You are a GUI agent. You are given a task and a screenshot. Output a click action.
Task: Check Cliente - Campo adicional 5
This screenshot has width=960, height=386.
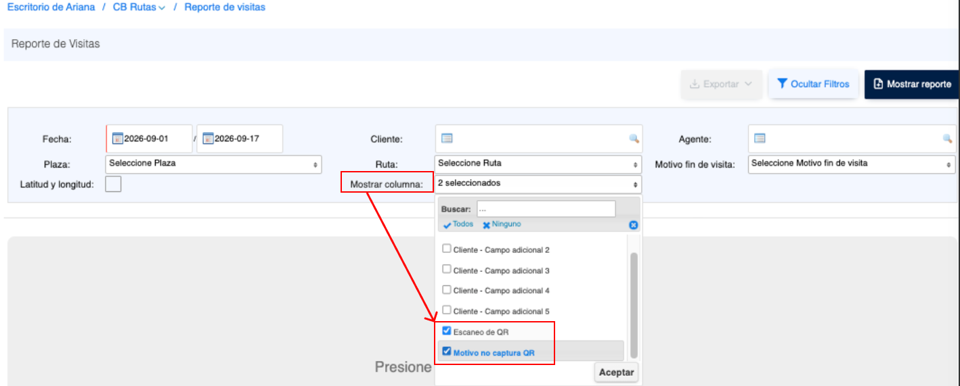[446, 310]
